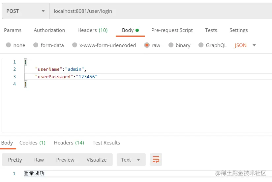
Task: Switch to the Params tab
Action: 13,30
